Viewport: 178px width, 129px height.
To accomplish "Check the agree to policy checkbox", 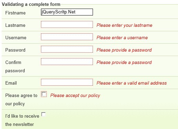I will click(x=44, y=94).
